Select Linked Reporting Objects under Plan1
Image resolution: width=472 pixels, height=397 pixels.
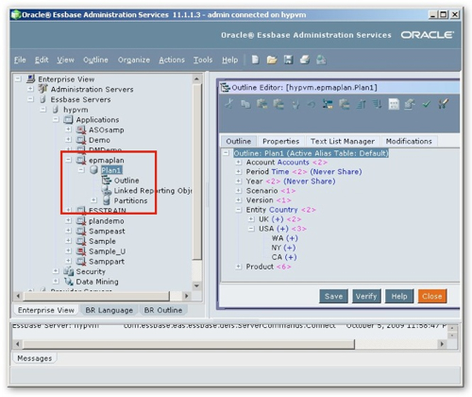click(x=153, y=190)
